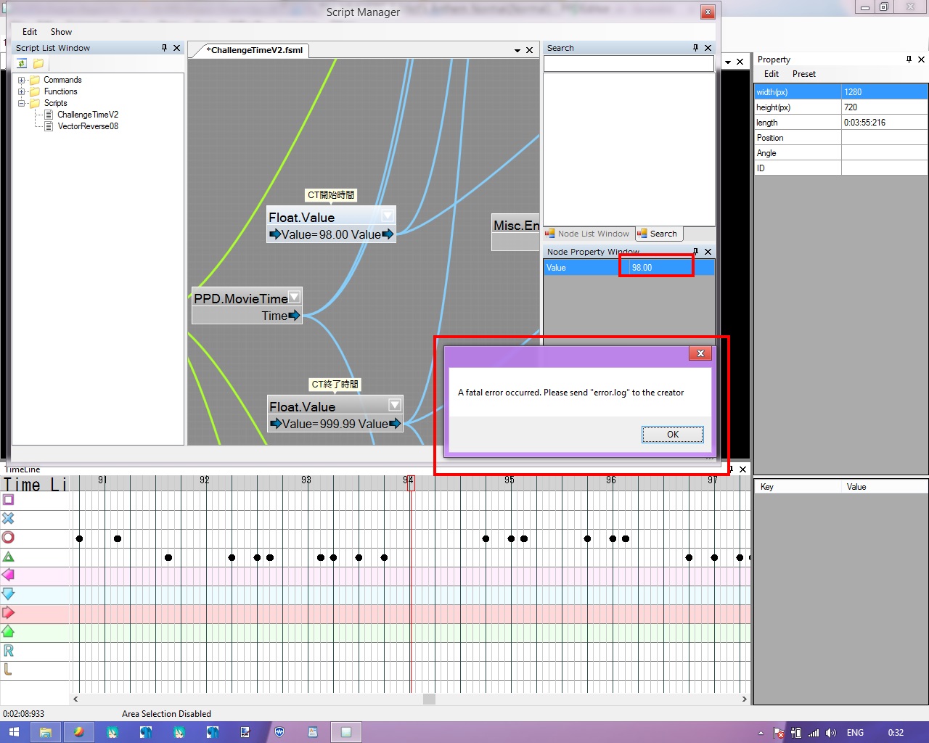Select the Cross button row icon in timeline
Image resolution: width=929 pixels, height=743 pixels.
[x=8, y=519]
